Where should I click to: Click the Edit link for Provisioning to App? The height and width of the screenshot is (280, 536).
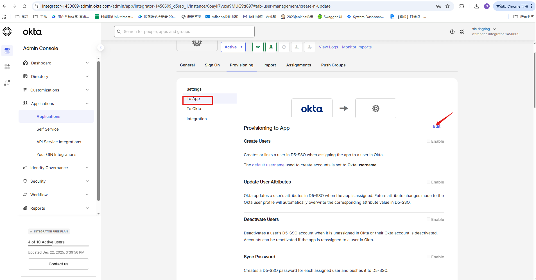click(437, 127)
